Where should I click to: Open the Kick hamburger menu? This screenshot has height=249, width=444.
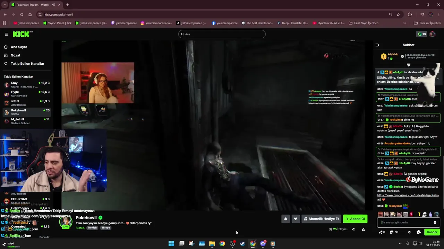(x=7, y=34)
